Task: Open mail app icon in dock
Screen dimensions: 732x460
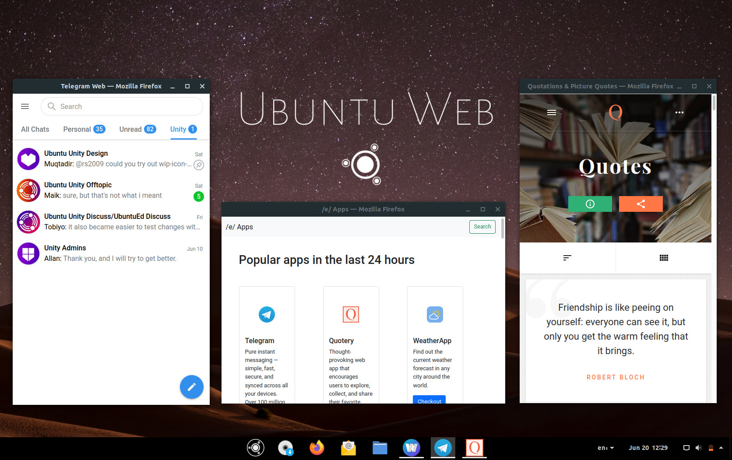Action: [x=348, y=448]
